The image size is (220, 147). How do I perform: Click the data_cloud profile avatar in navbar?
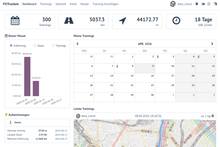173,4
